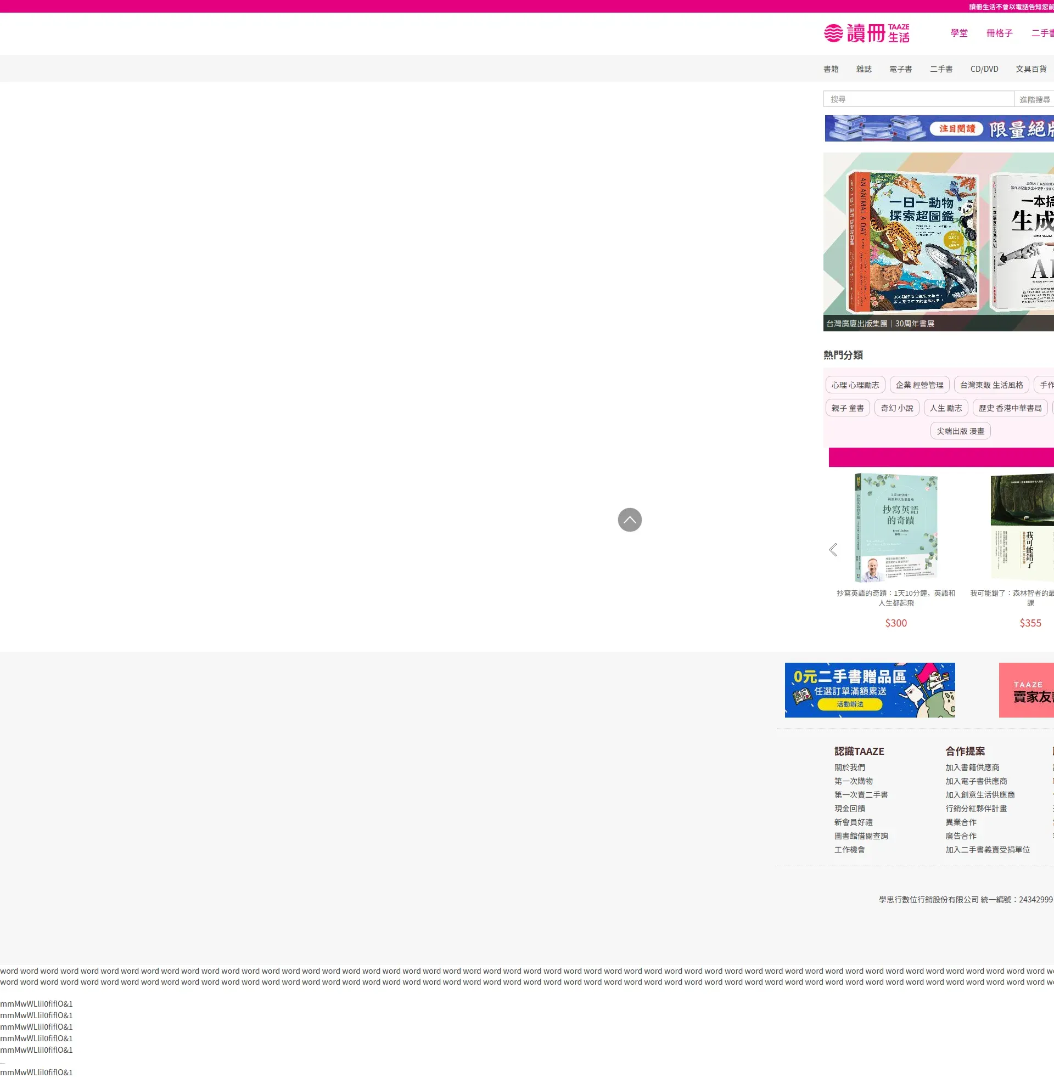Click the 進階搜尋 advanced search button
The image size is (1054, 1078).
pos(1034,99)
